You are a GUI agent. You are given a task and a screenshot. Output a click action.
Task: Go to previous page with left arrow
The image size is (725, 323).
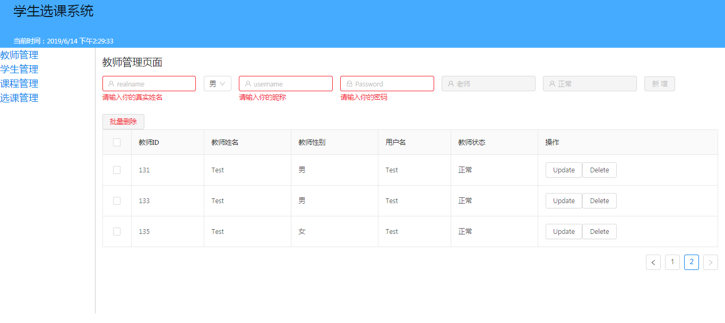pos(653,262)
